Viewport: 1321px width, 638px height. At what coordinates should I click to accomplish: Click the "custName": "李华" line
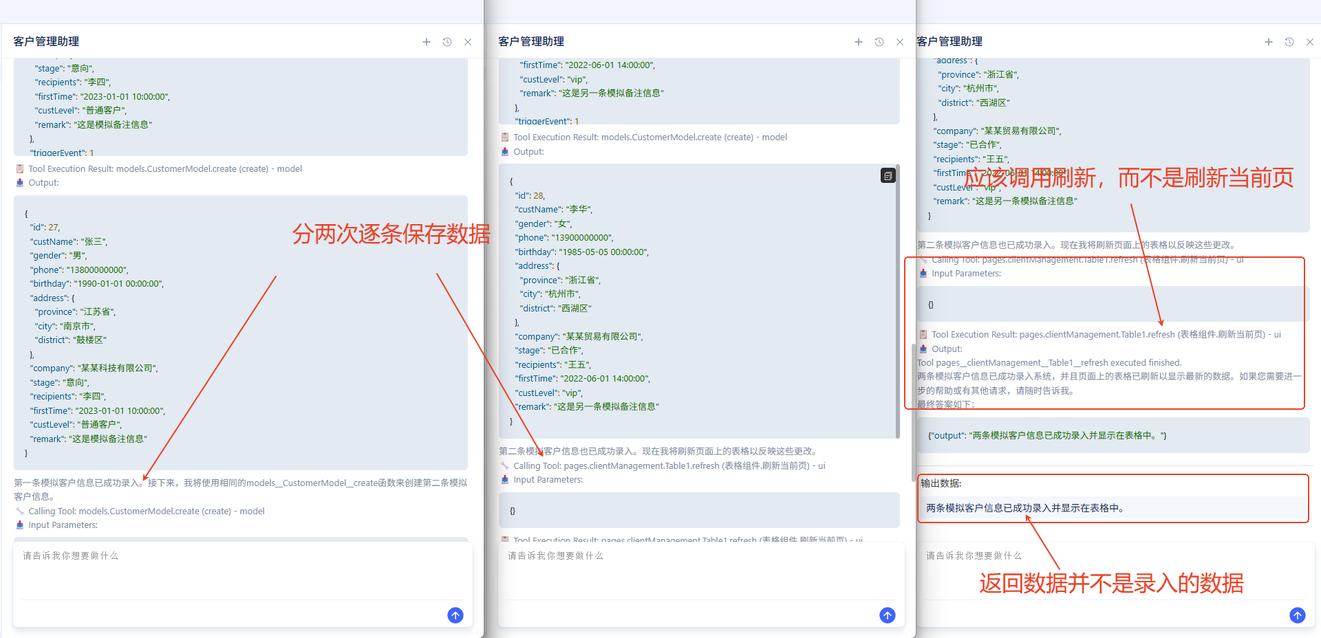coord(554,209)
